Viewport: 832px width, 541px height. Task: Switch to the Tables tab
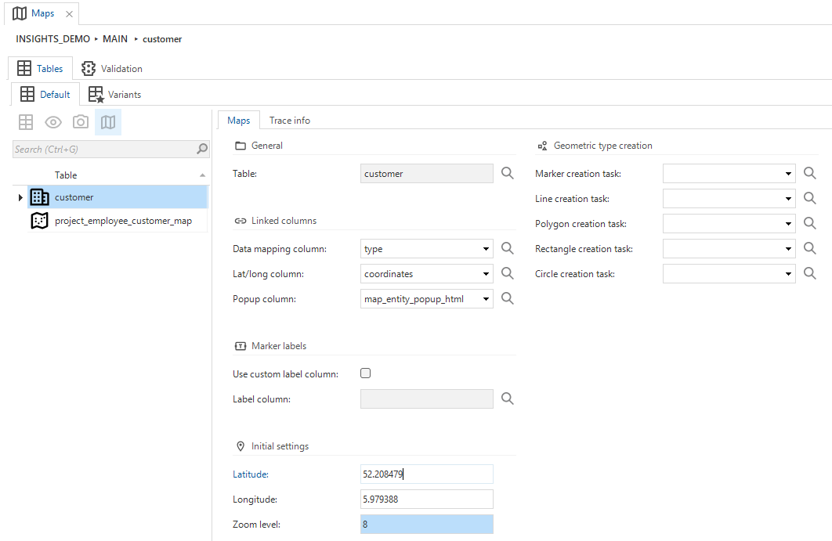pos(40,68)
